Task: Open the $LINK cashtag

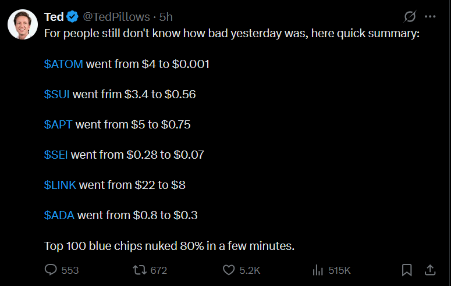Action: point(60,185)
